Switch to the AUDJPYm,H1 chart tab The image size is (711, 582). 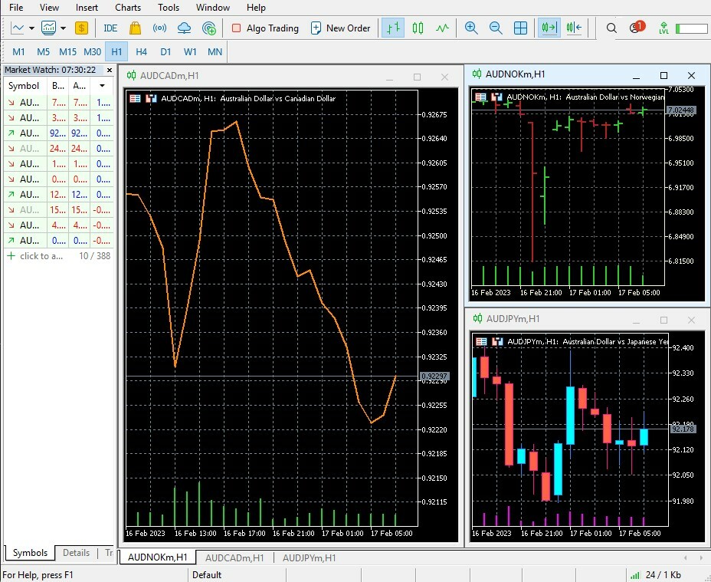pos(309,558)
